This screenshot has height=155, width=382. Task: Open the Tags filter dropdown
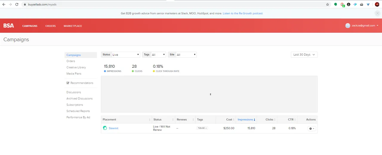[158, 55]
